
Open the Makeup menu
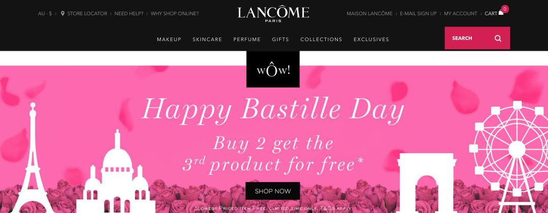pos(169,40)
